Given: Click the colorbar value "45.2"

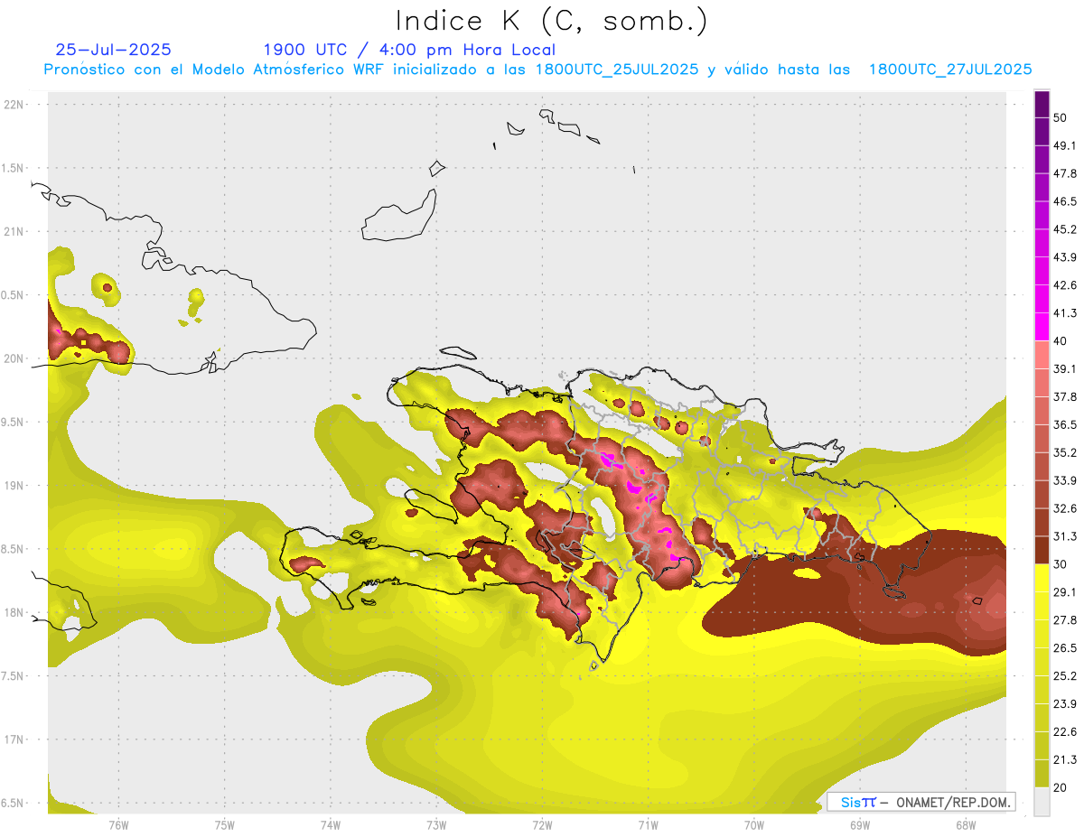Looking at the screenshot, I should pos(1064,229).
